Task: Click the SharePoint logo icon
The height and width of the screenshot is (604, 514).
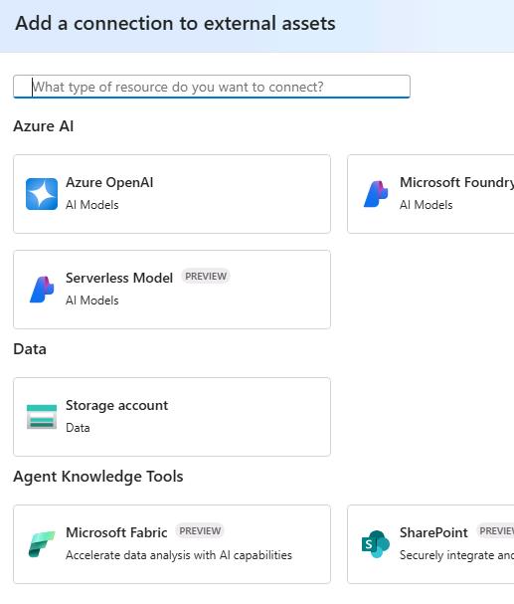Action: pos(376,544)
